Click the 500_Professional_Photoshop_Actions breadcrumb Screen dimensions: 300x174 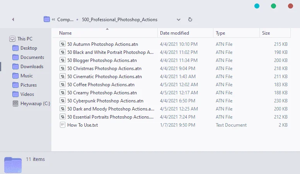[119, 20]
